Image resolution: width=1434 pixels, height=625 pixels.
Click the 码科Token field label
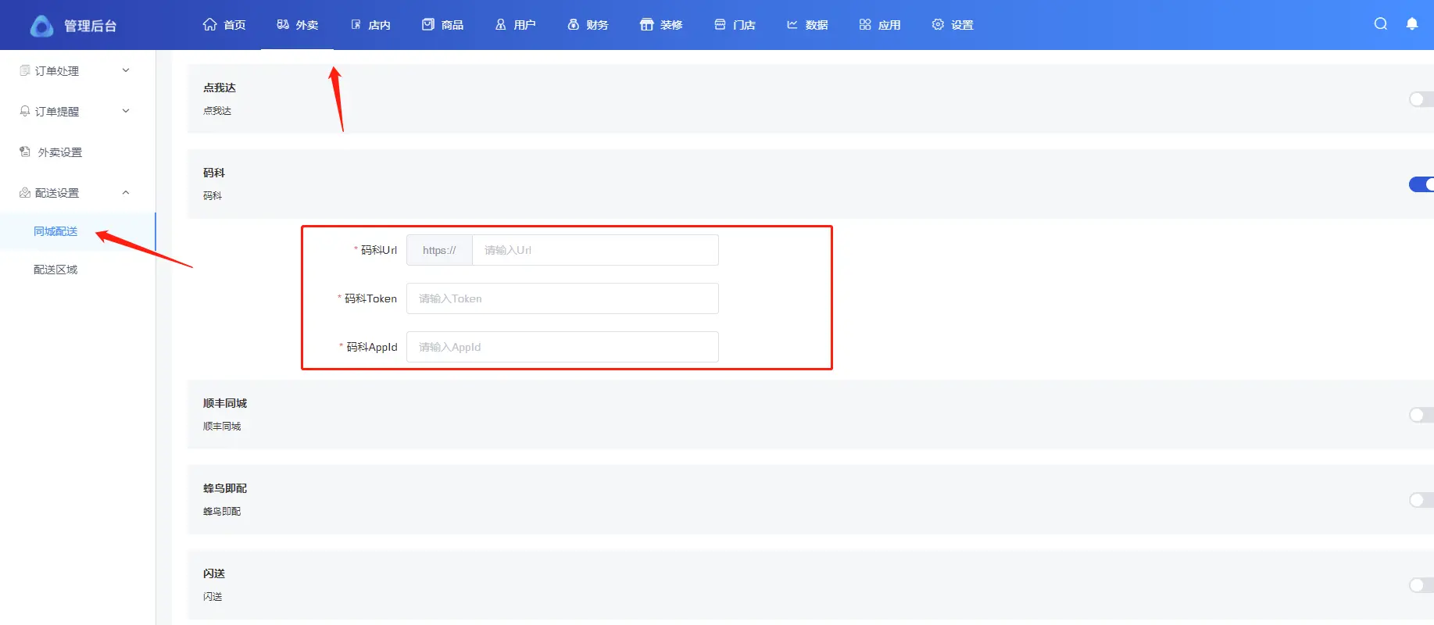coord(370,298)
